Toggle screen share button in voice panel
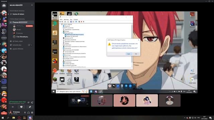Screen dimensions: 214x120 [x=21, y=107]
